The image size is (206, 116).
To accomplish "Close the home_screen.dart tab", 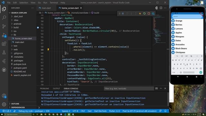I will click(x=81, y=8).
